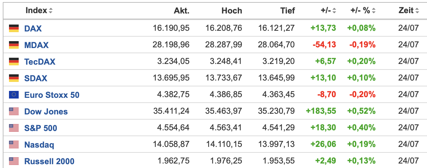This screenshot has height=168, width=427.
Task: Click the EU flag beside Euro Stoxx 50
Action: click(14, 95)
